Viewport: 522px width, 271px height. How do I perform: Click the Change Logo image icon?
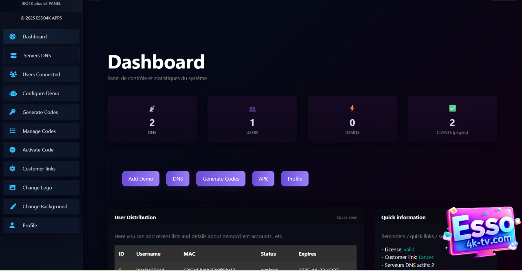[x=13, y=188]
